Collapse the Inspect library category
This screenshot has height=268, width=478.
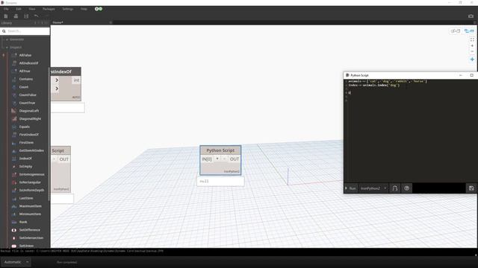coord(7,48)
